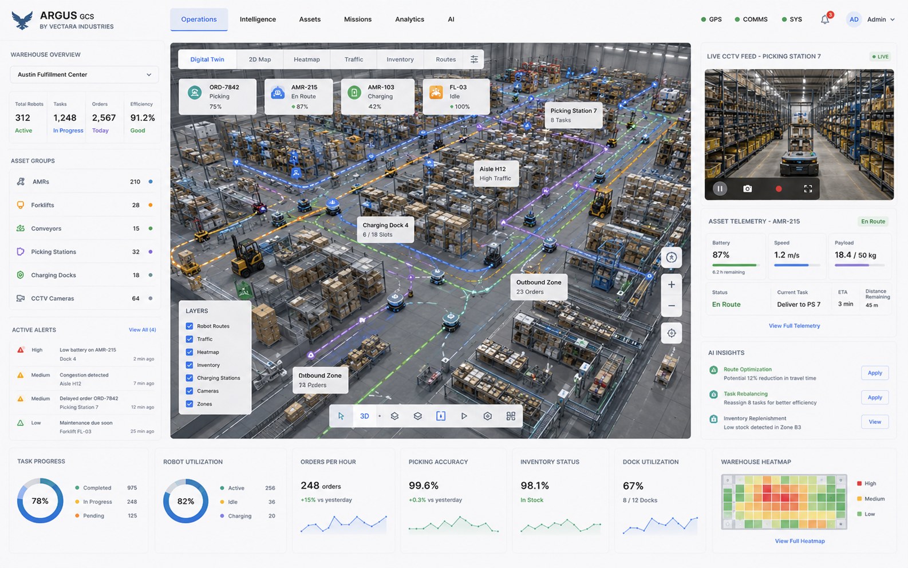
Task: Click the FL-03 forklift card icon
Action: 436,92
